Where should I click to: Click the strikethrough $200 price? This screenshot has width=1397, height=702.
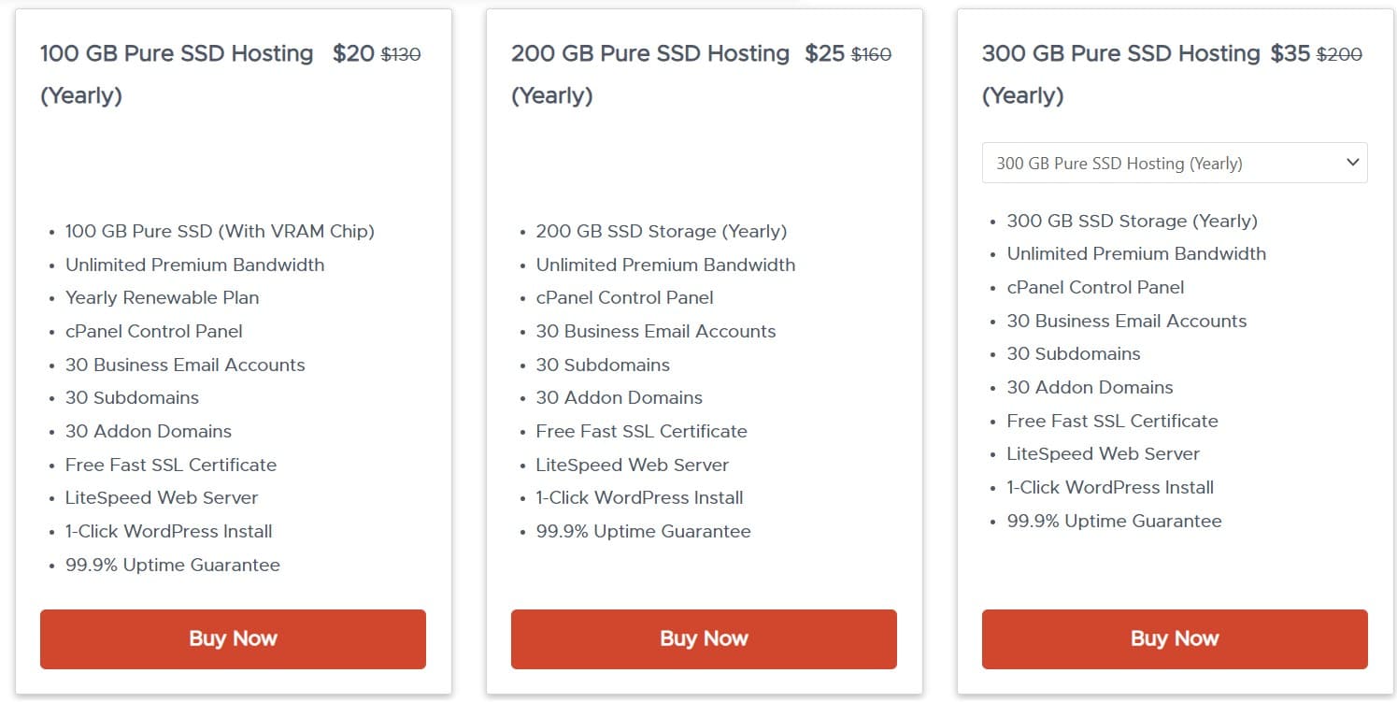[x=1336, y=54]
